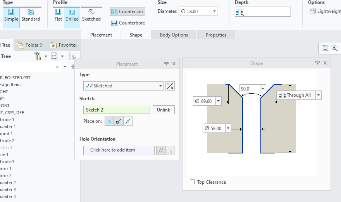Viewport: 341px width, 202px height.
Task: Click the zoom in magnifier icon
Action: 335,48
